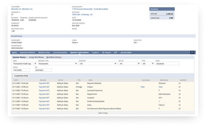Image resolution: width=206 pixels, height=127 pixels.
Task: Click the From date field 10/1/2020
Action: point(22,70)
